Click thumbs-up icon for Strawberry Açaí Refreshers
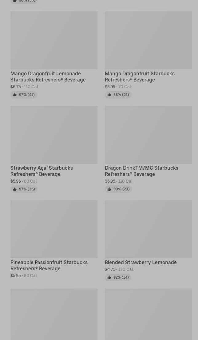 pyautogui.click(x=15, y=189)
